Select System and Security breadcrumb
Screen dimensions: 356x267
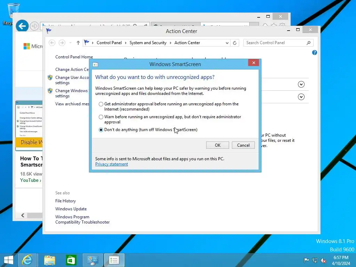[x=148, y=43]
